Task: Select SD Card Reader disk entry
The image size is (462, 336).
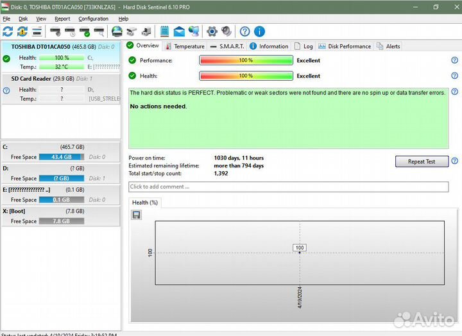Action: (61, 88)
